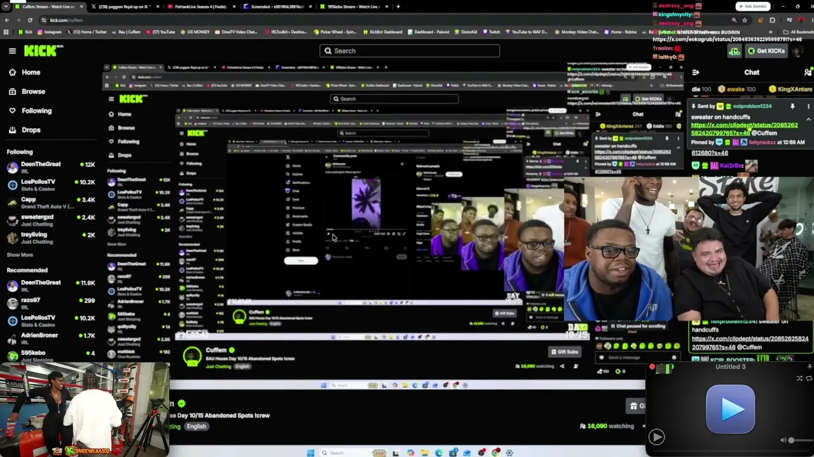Open the KickBot Dashboard bookmark
Viewport: 814px width, 457px height.
[x=382, y=32]
